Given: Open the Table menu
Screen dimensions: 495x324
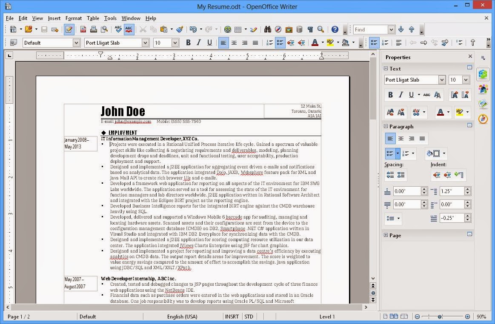Looking at the screenshot, I should [93, 18].
